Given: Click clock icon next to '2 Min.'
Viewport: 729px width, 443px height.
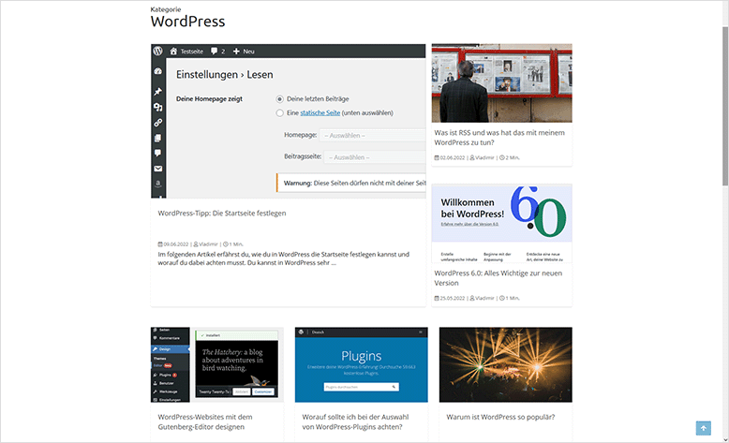Looking at the screenshot, I should coord(502,157).
